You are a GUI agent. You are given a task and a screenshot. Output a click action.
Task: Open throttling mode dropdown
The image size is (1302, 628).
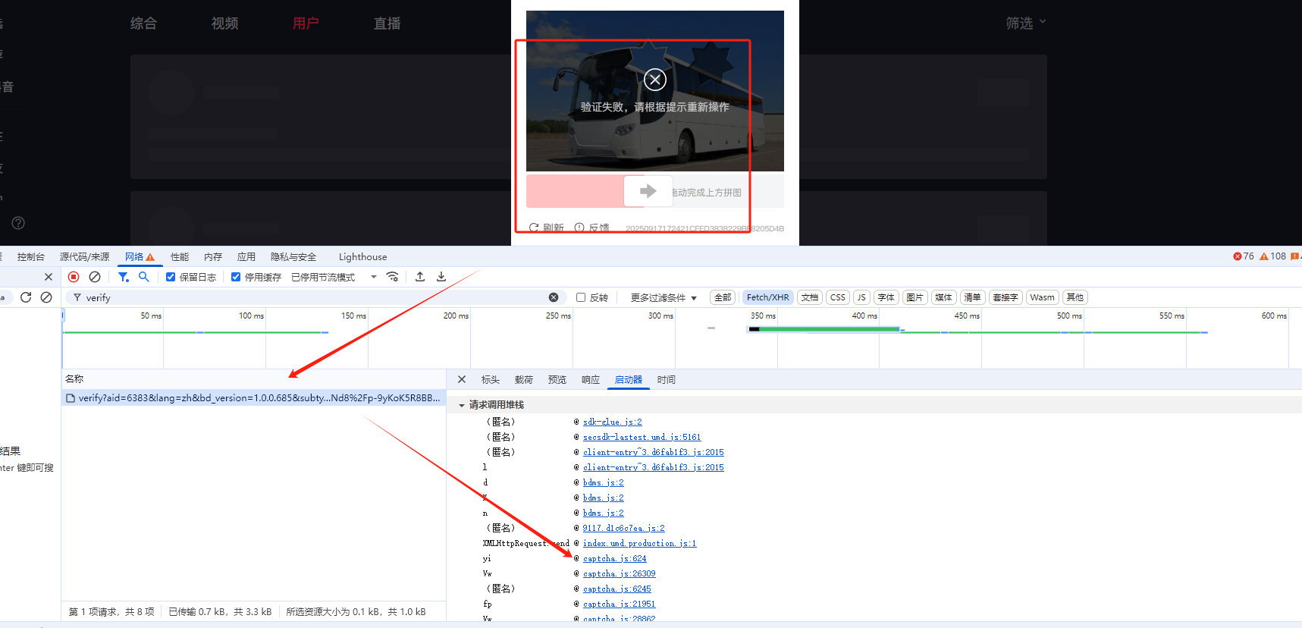point(334,277)
